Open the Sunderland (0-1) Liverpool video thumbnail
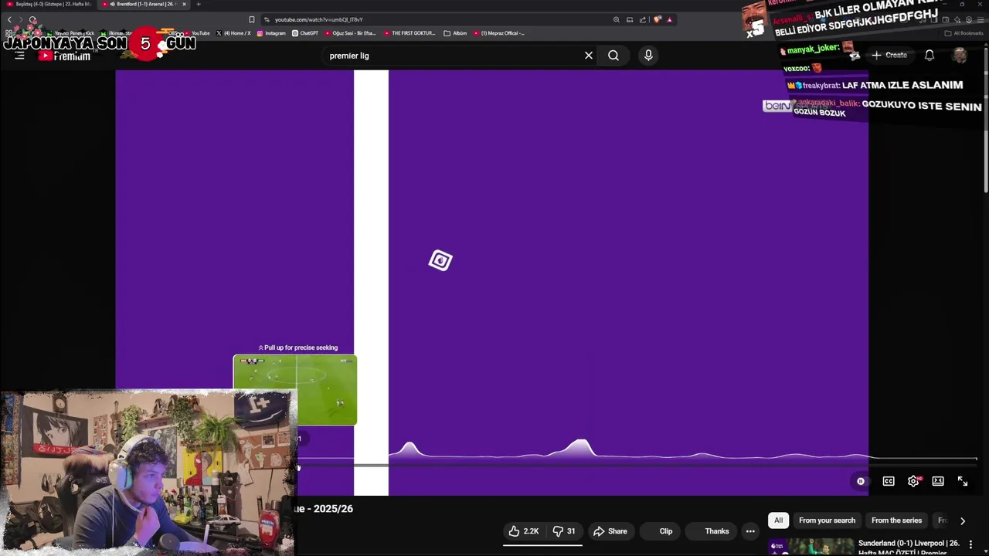Screen dimensions: 989x556 [x=811, y=547]
